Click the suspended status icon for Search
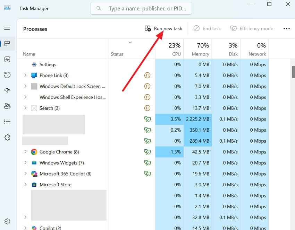This screenshot has height=230, width=295. point(147,108)
